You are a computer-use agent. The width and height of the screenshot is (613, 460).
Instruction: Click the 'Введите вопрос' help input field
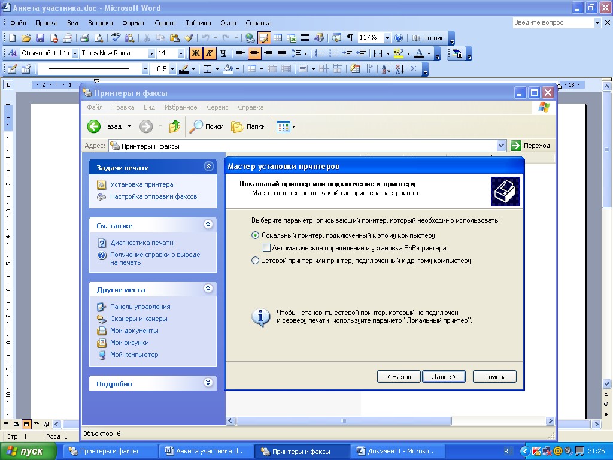553,23
